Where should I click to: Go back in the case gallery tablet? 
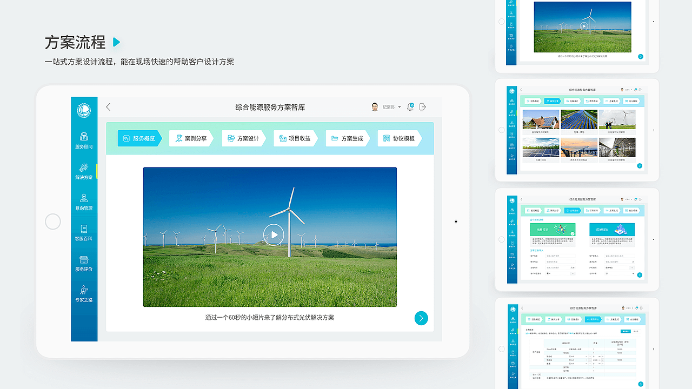[x=521, y=90]
